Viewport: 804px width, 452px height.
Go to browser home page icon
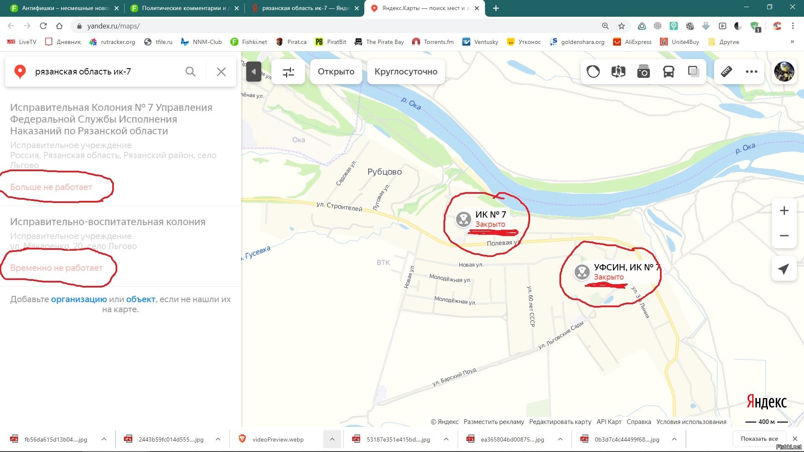[x=59, y=26]
